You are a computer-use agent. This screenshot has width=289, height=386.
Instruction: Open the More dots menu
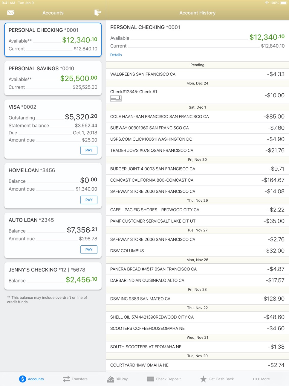[x=256, y=379]
